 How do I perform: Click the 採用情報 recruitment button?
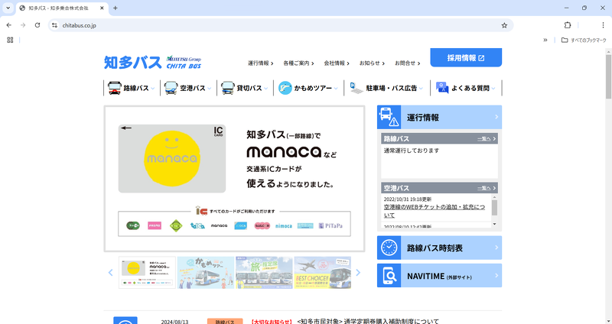click(466, 58)
